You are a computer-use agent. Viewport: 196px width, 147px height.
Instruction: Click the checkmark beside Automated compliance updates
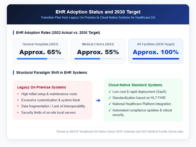pos(110,110)
